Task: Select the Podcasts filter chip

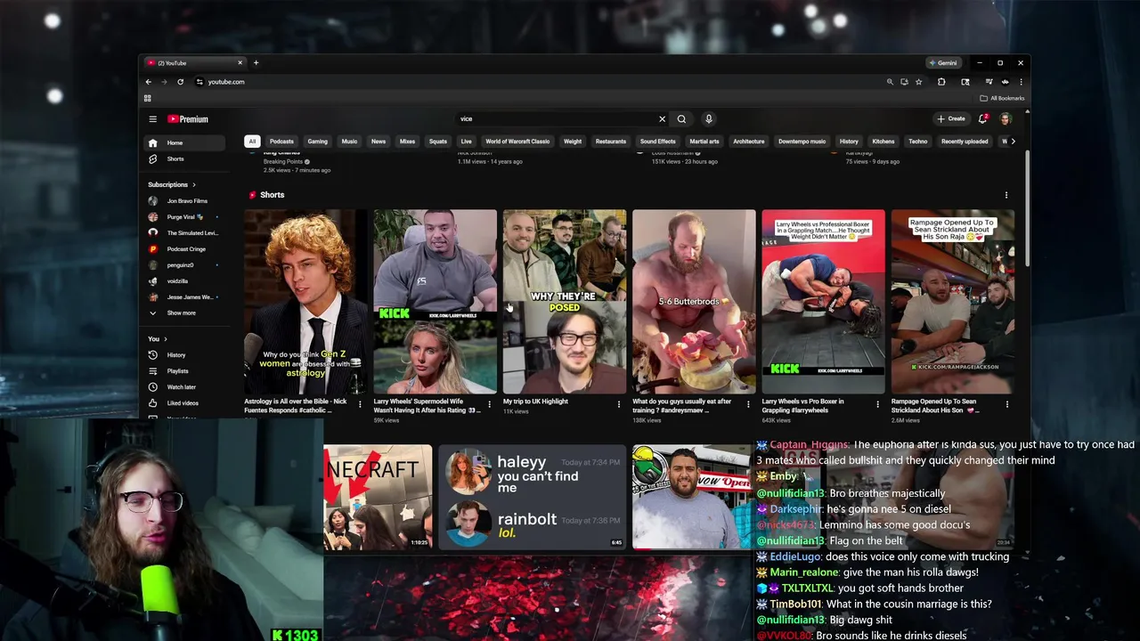Action: 281,142
